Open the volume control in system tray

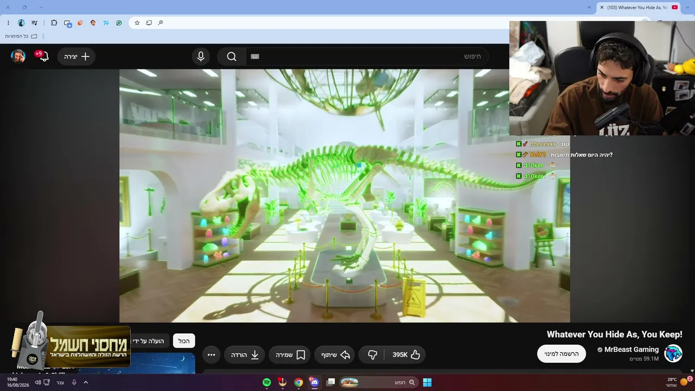point(38,382)
